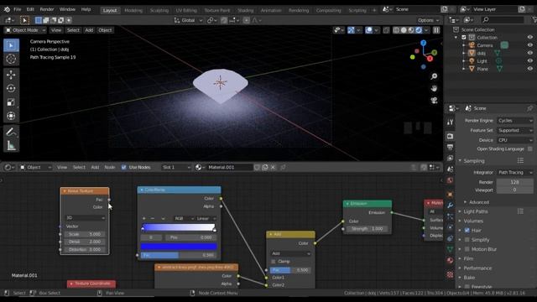Open the Texture properties checker icon
This screenshot has width=537, height=302.
tap(450, 274)
